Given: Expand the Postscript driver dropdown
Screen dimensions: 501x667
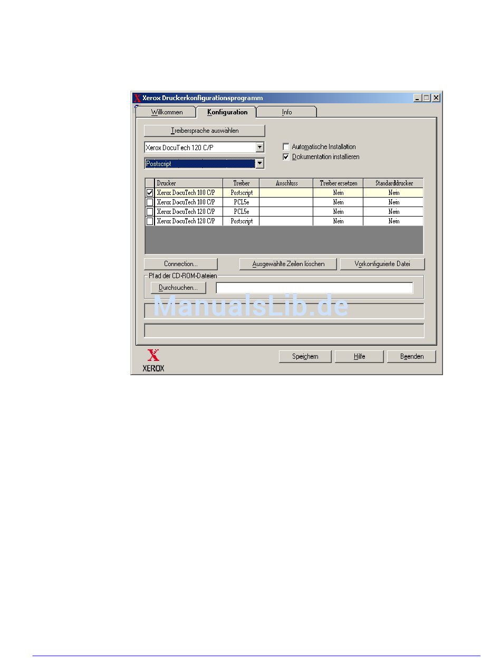Looking at the screenshot, I should pyautogui.click(x=259, y=164).
